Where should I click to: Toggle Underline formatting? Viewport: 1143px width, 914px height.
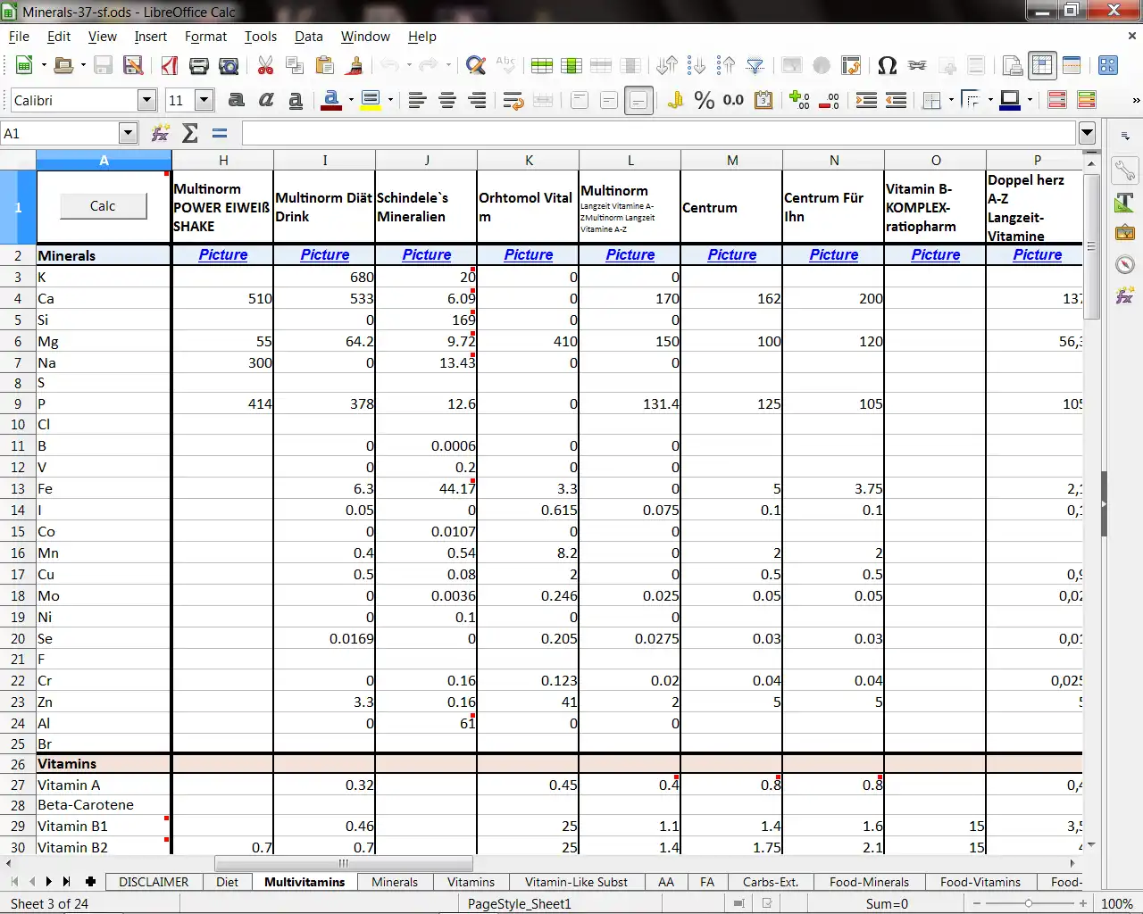coord(296,100)
